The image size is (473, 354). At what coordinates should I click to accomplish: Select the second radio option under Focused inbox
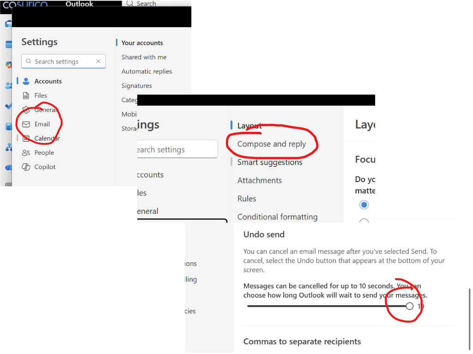pos(364,222)
